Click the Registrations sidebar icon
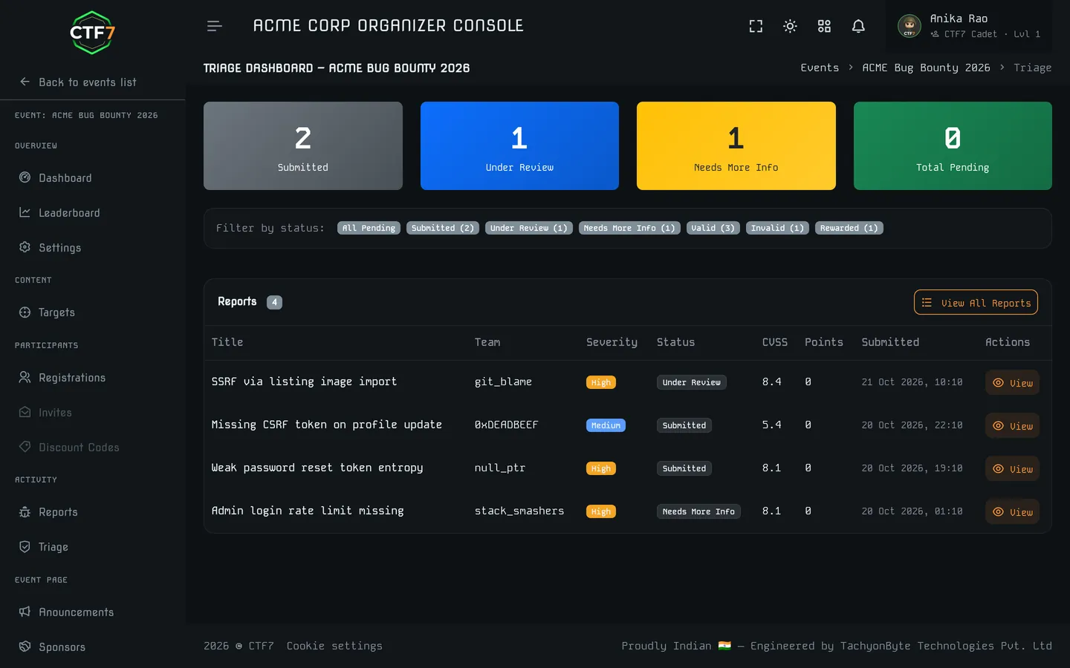 tap(25, 377)
